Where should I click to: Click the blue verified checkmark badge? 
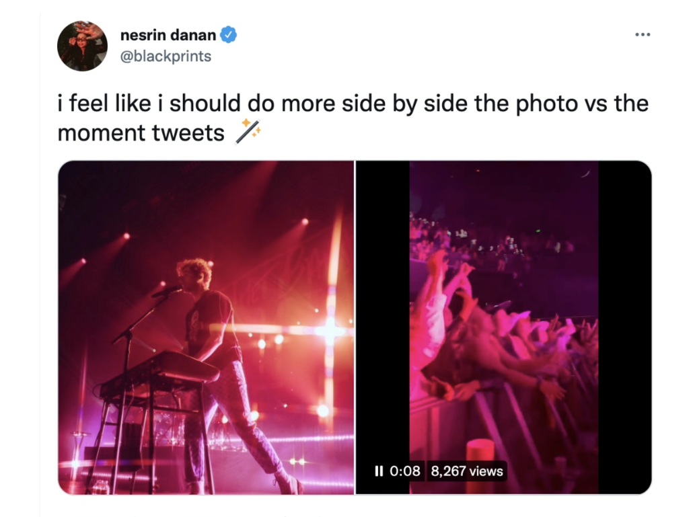pyautogui.click(x=229, y=35)
